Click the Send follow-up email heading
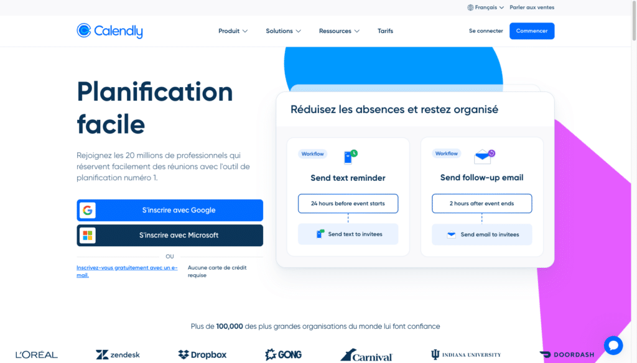The image size is (637, 363). [482, 177]
